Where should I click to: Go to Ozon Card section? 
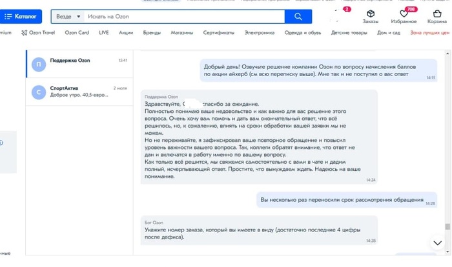pyautogui.click(x=77, y=32)
